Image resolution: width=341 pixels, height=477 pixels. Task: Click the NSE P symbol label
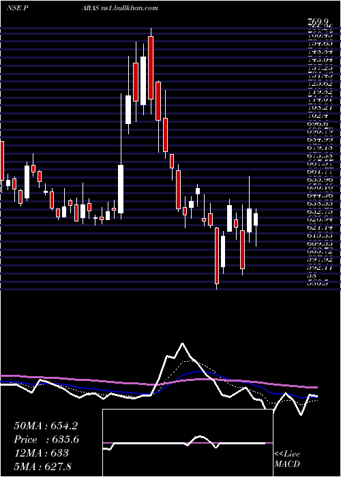18,8
